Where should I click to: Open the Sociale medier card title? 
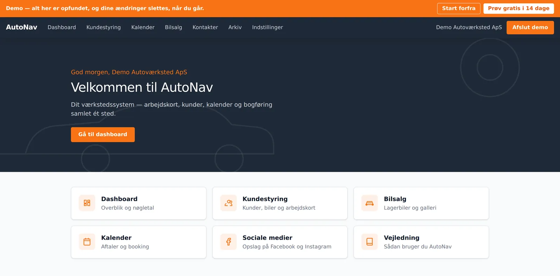pyautogui.click(x=267, y=238)
